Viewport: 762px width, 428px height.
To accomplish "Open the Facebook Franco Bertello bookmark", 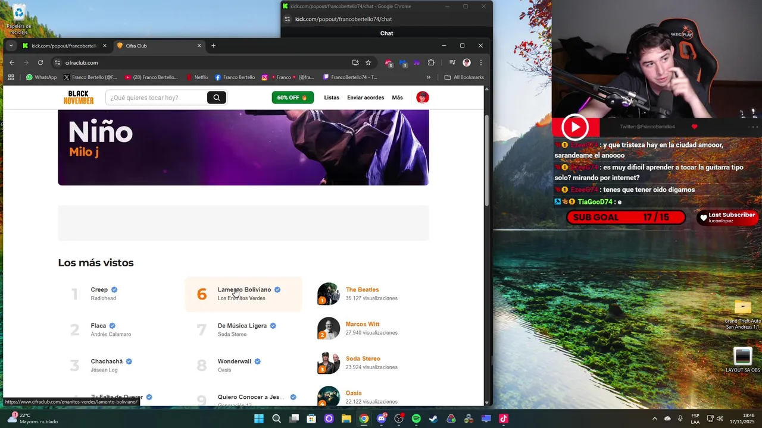I will (235, 77).
